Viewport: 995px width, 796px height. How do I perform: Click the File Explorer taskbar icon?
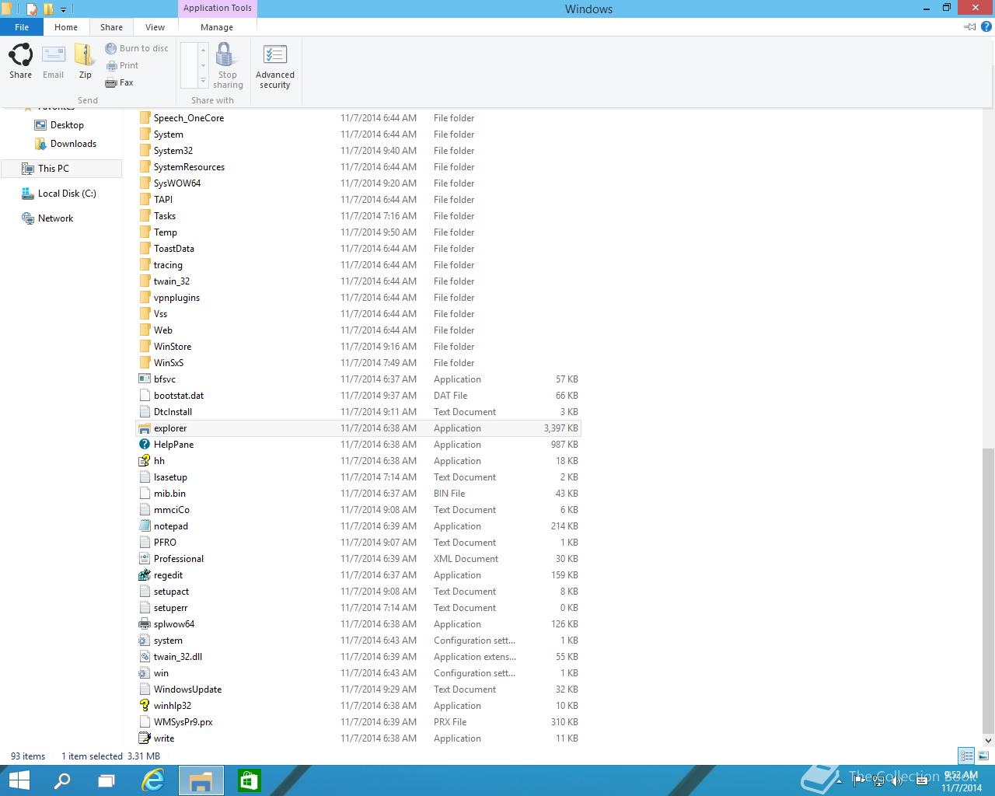tap(201, 780)
